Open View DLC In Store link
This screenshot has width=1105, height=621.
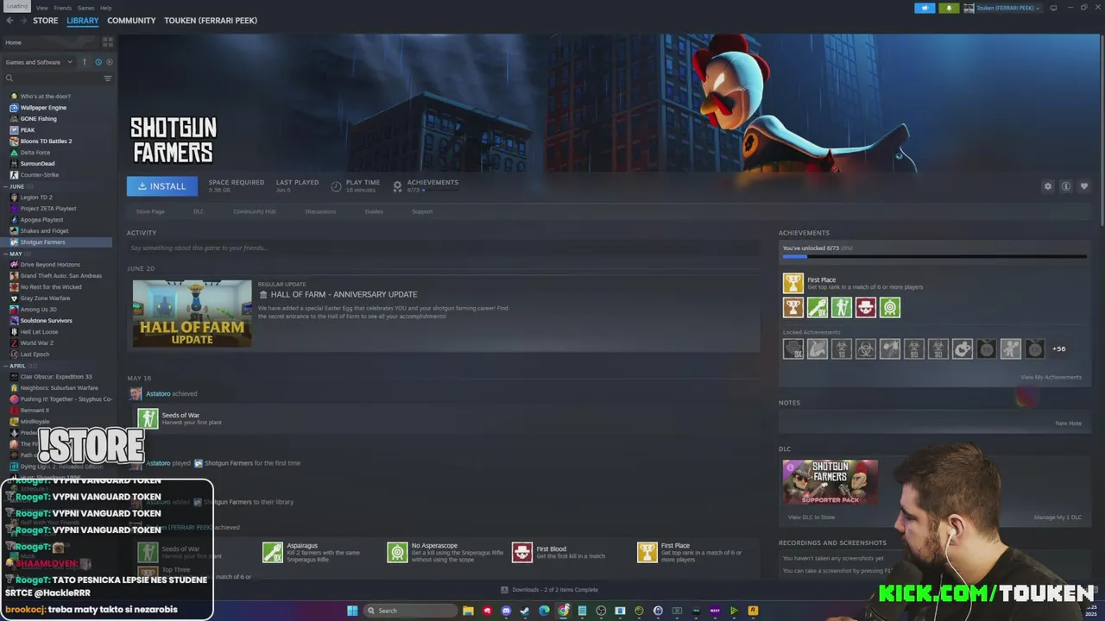pos(811,517)
